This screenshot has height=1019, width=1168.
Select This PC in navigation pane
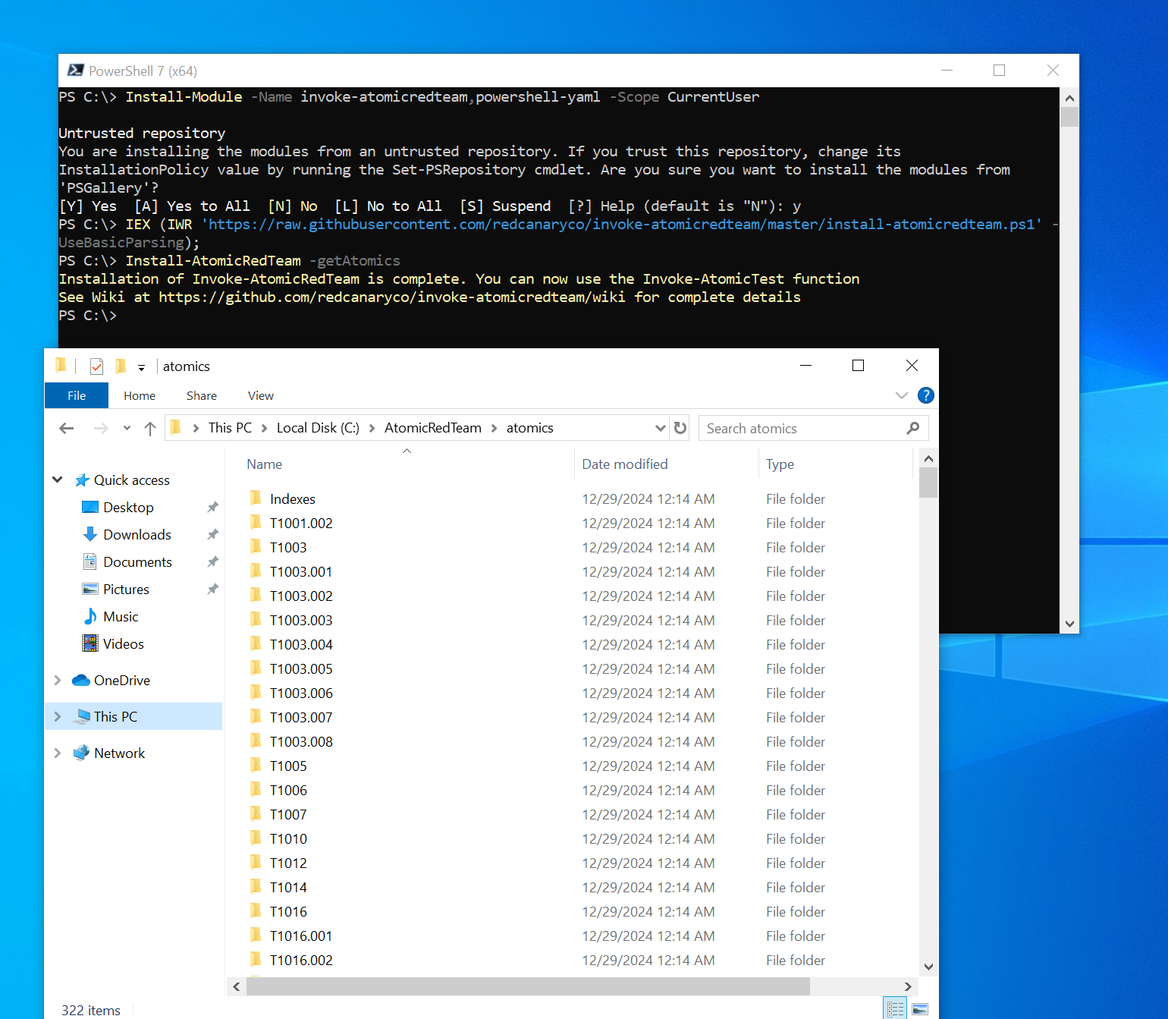pos(115,716)
